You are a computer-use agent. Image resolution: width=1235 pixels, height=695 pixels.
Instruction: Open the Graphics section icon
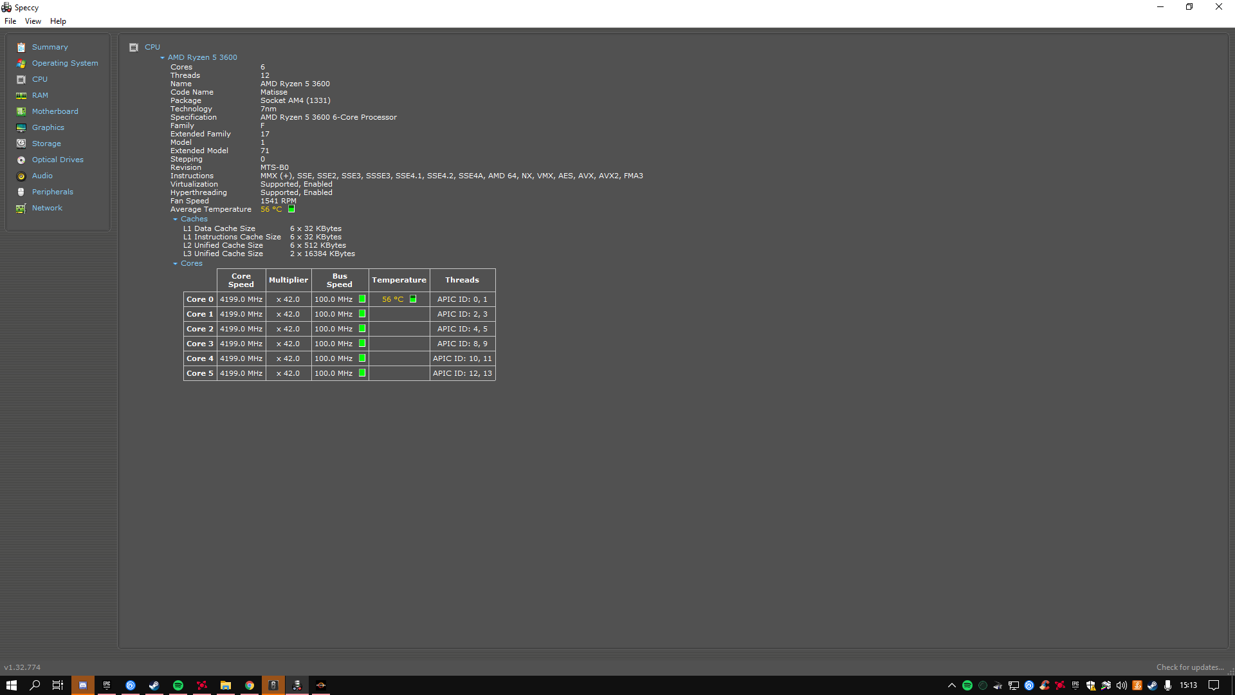pyautogui.click(x=21, y=127)
